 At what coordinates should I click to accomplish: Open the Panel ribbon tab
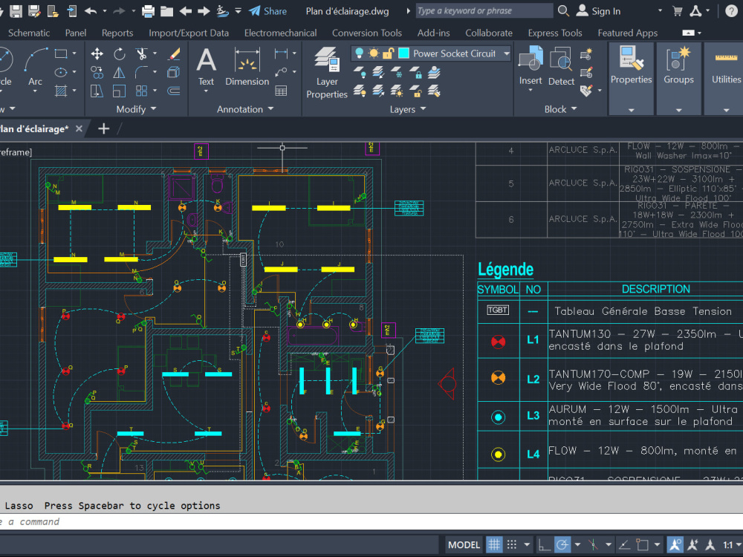(75, 33)
